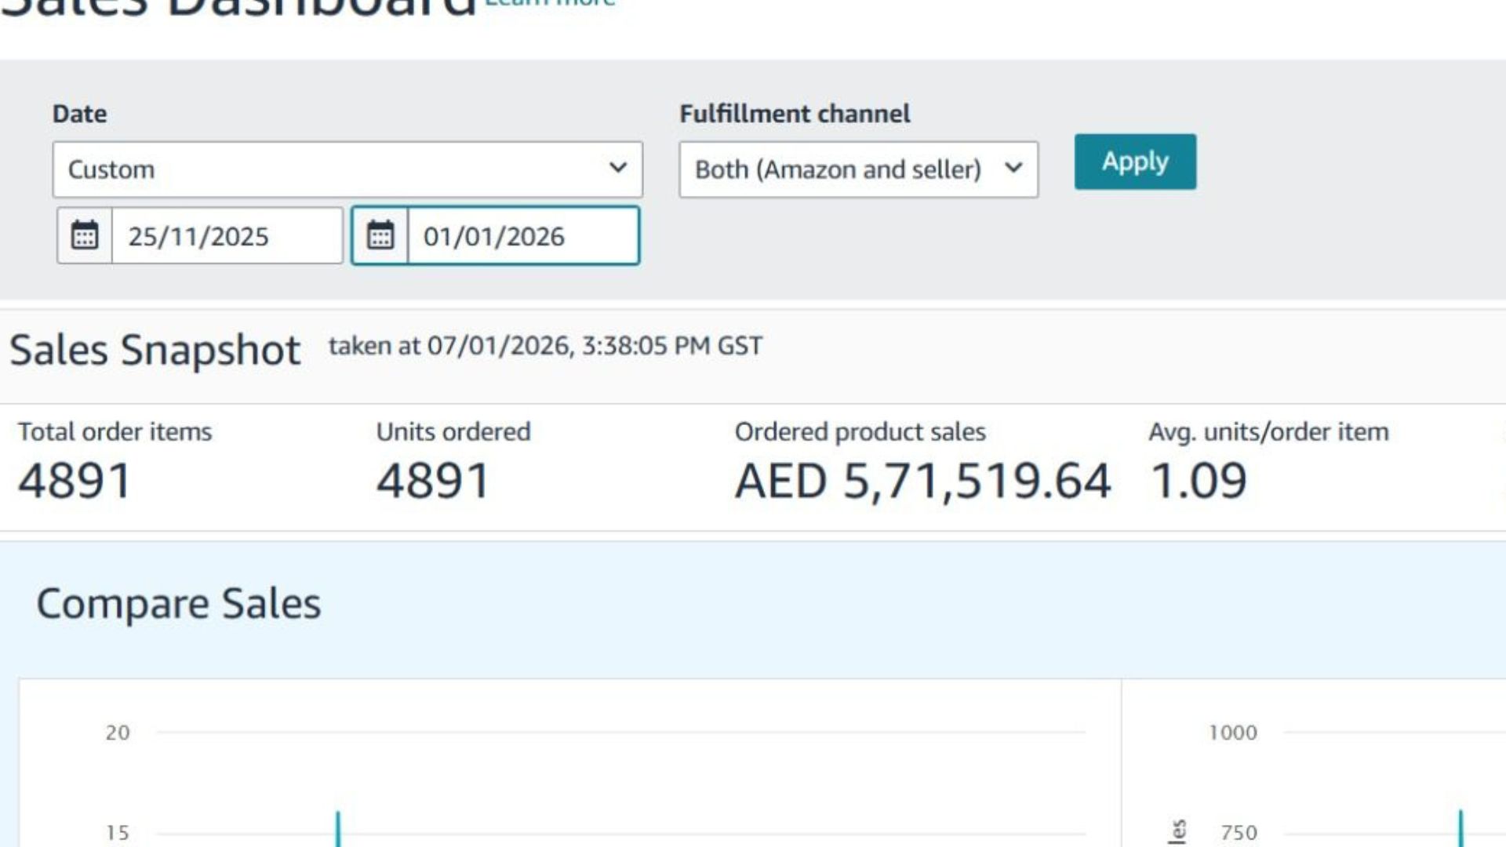The image size is (1506, 847).
Task: Open the start date calendar picker icon
Action: point(85,235)
